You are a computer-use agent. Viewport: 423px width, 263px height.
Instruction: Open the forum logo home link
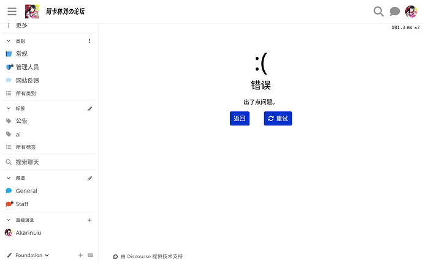click(x=32, y=11)
